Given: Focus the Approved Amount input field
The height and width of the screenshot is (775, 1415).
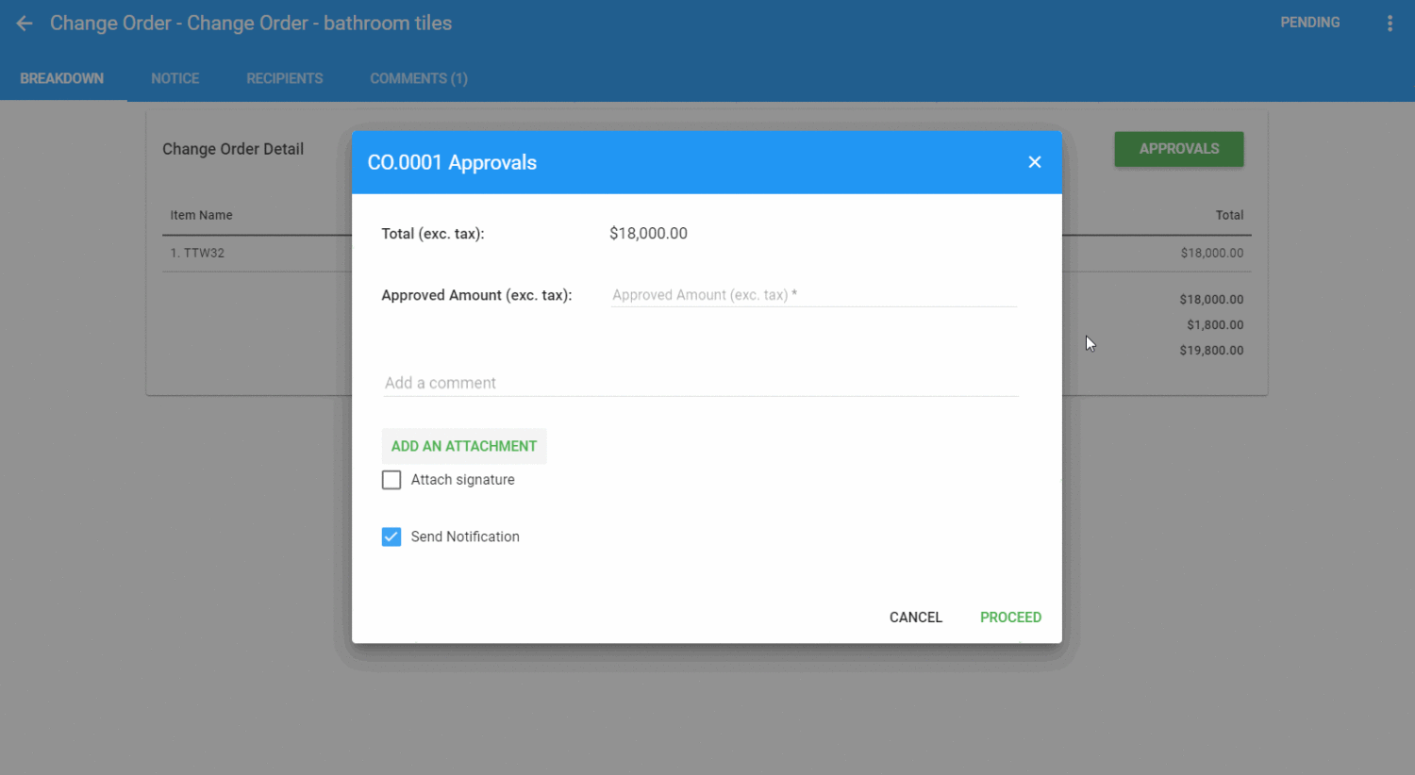Looking at the screenshot, I should pyautogui.click(x=813, y=294).
